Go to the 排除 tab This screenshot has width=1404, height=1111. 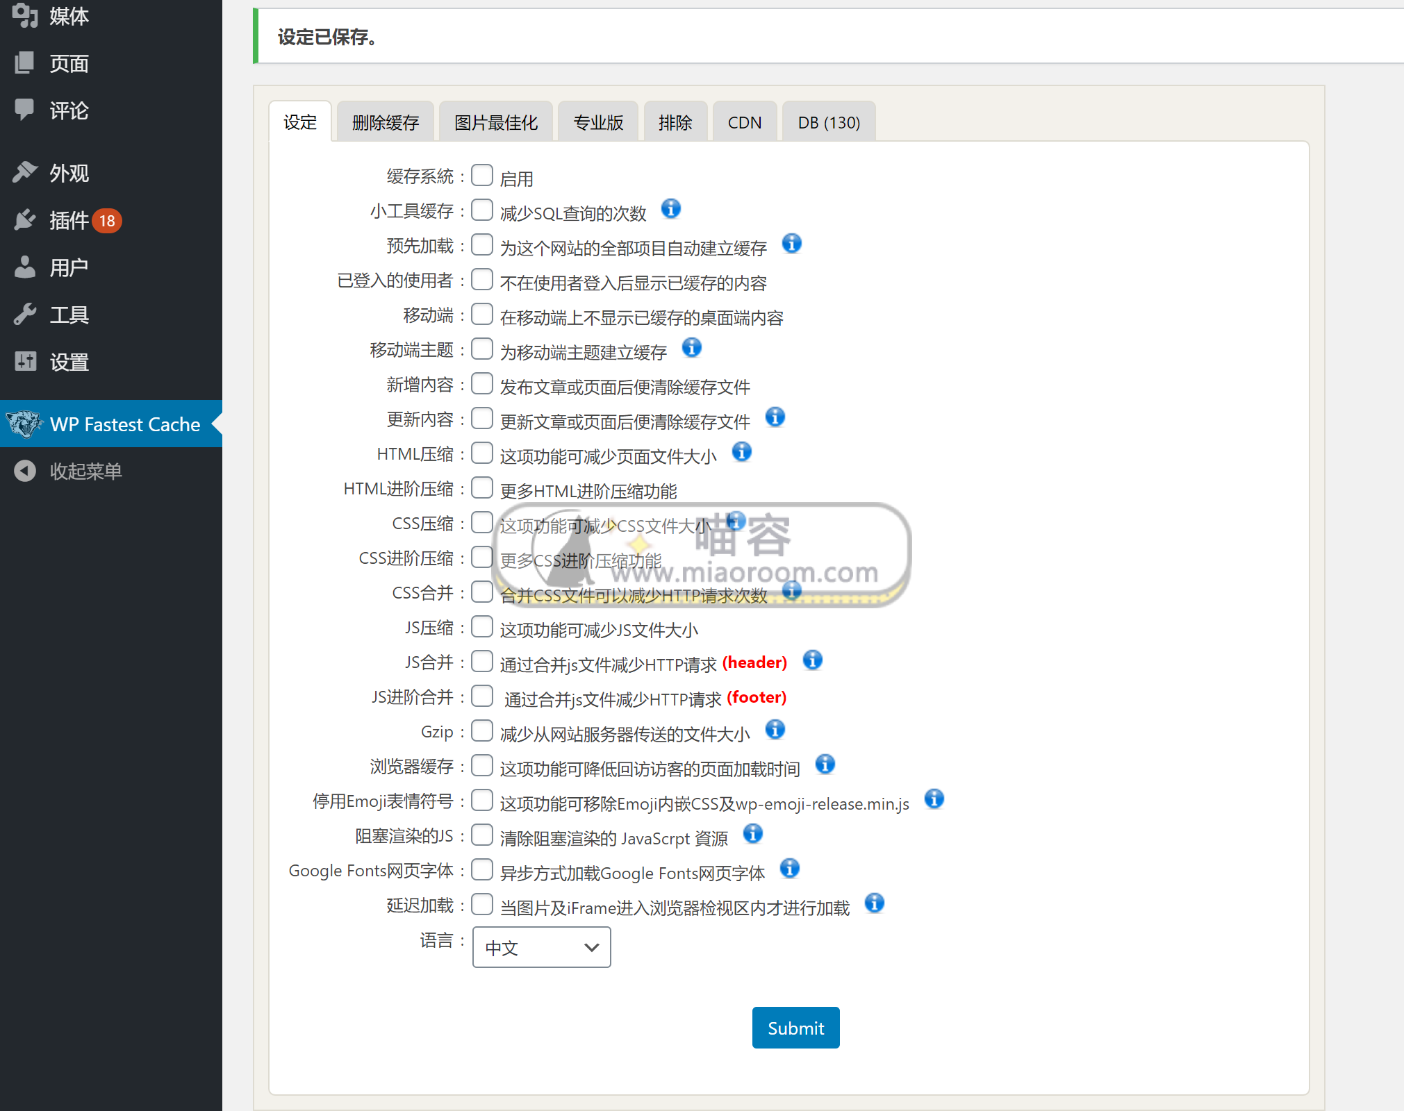[675, 122]
